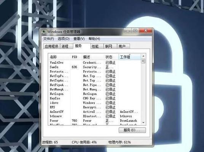The width and height of the screenshot is (204, 152).
Task: Open the 查看(V) menu
Action: [x=79, y=39]
